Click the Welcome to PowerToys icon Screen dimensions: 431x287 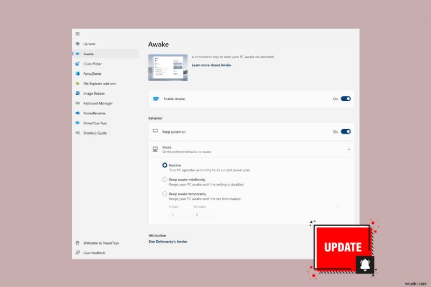pos(78,243)
